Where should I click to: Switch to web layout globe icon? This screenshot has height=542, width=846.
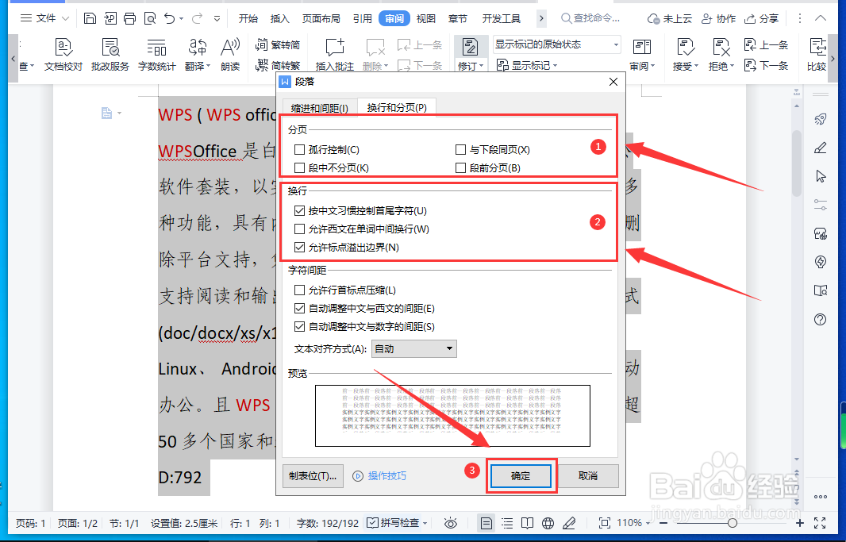pyautogui.click(x=548, y=523)
